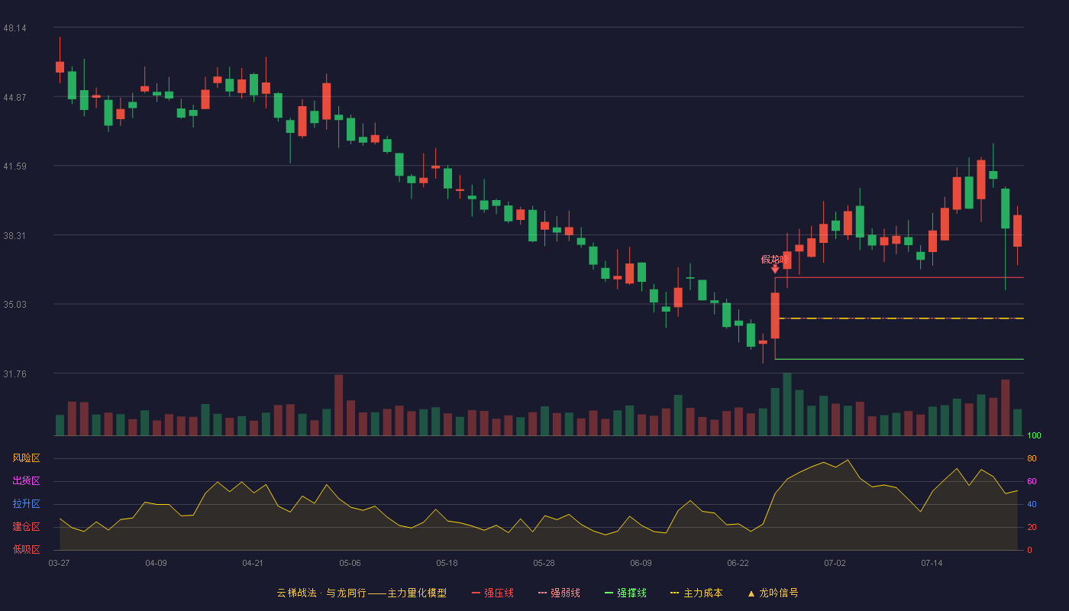Click the 05-06 date label
Image resolution: width=1069 pixels, height=611 pixels.
[x=350, y=563]
